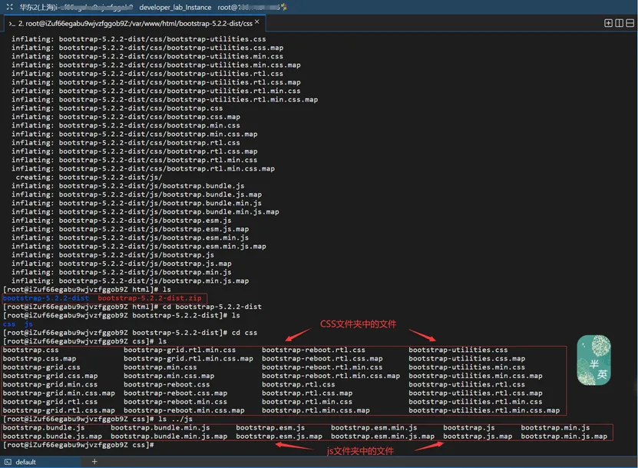The height and width of the screenshot is (468, 638).
Task: Click bootstrap-grid.min.css.map in the listing
Action: pyautogui.click(x=58, y=393)
